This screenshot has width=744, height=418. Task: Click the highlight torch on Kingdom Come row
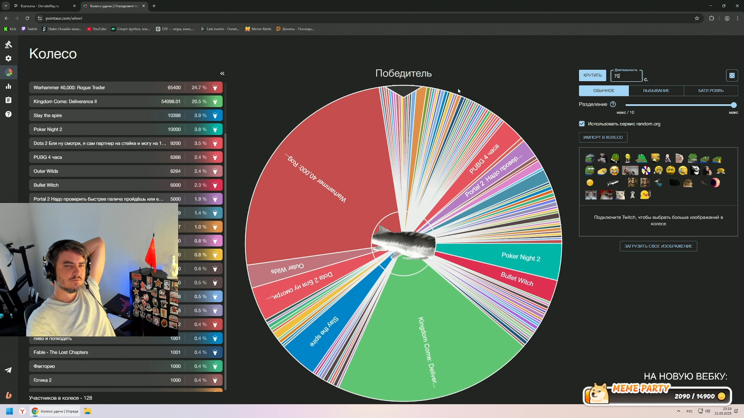tap(215, 101)
